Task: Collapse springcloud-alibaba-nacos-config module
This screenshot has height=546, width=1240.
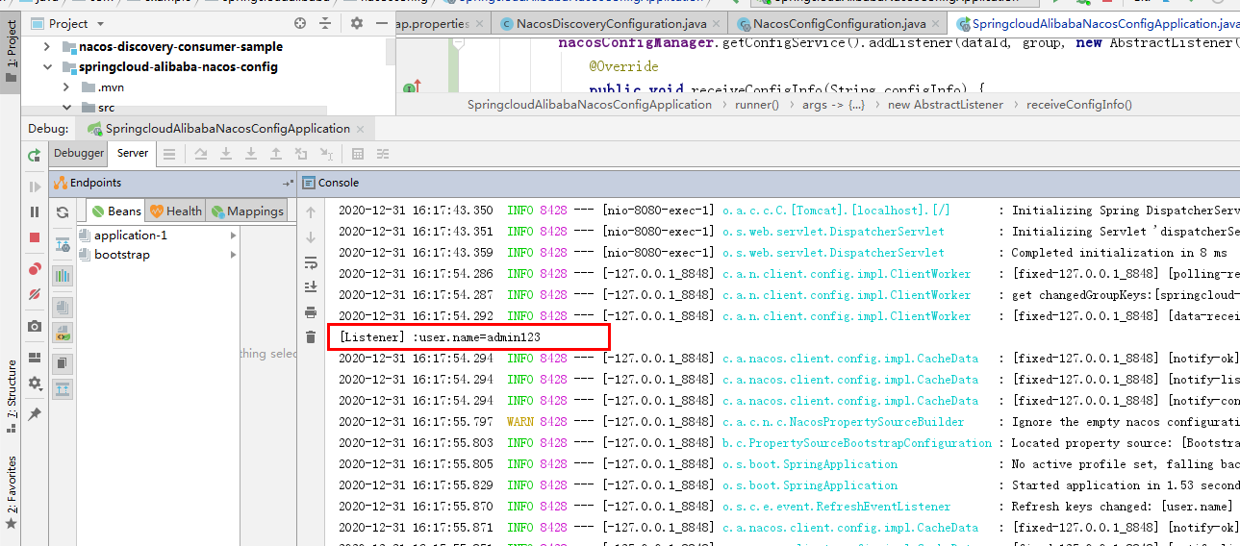Action: (49, 67)
